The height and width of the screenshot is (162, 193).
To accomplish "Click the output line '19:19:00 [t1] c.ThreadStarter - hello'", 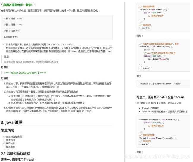I will click(x=160, y=84).
